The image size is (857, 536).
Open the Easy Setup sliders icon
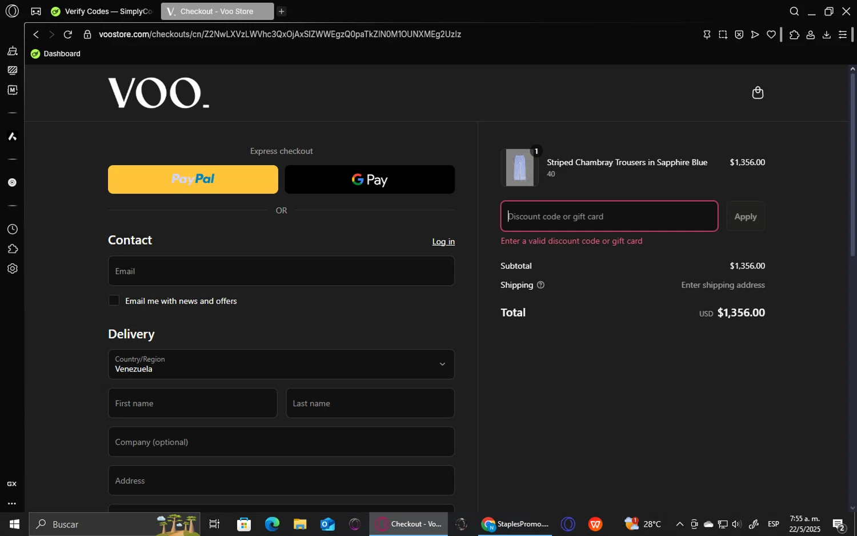click(842, 34)
